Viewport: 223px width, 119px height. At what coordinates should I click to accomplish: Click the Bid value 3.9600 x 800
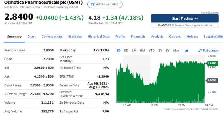[44, 68]
